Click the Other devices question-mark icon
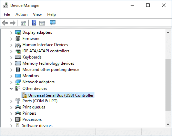The image size is (172, 136). coord(18,88)
